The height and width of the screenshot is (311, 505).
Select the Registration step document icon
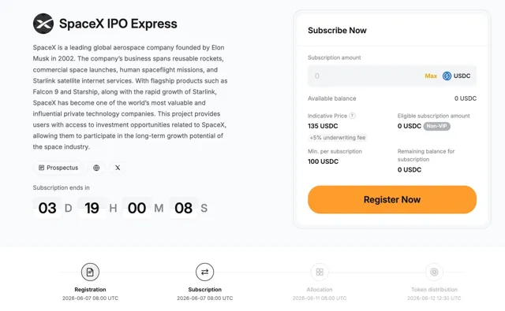point(90,272)
